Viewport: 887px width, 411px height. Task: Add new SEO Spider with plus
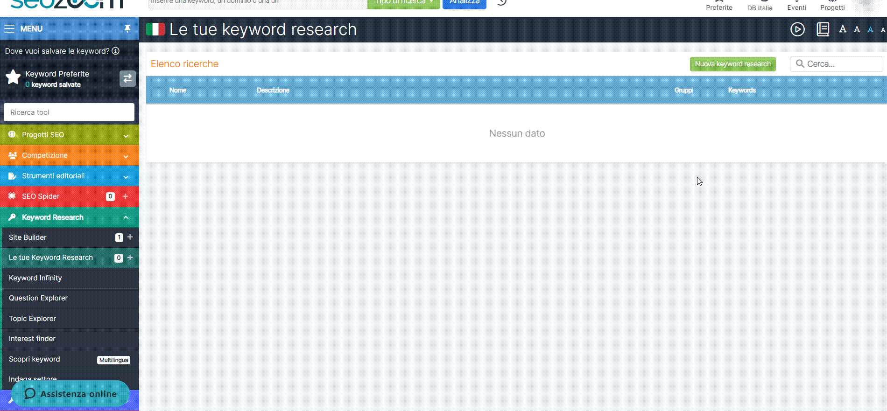point(126,196)
